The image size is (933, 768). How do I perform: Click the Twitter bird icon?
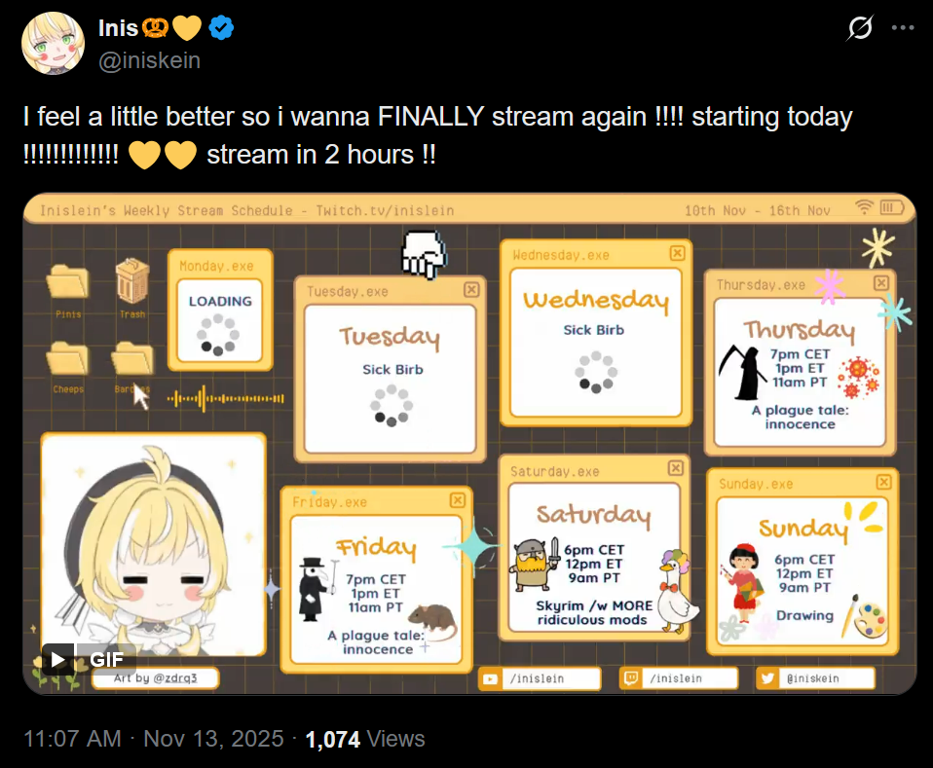[x=767, y=678]
